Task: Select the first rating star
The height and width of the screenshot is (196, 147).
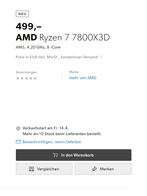Action: (x=18, y=78)
